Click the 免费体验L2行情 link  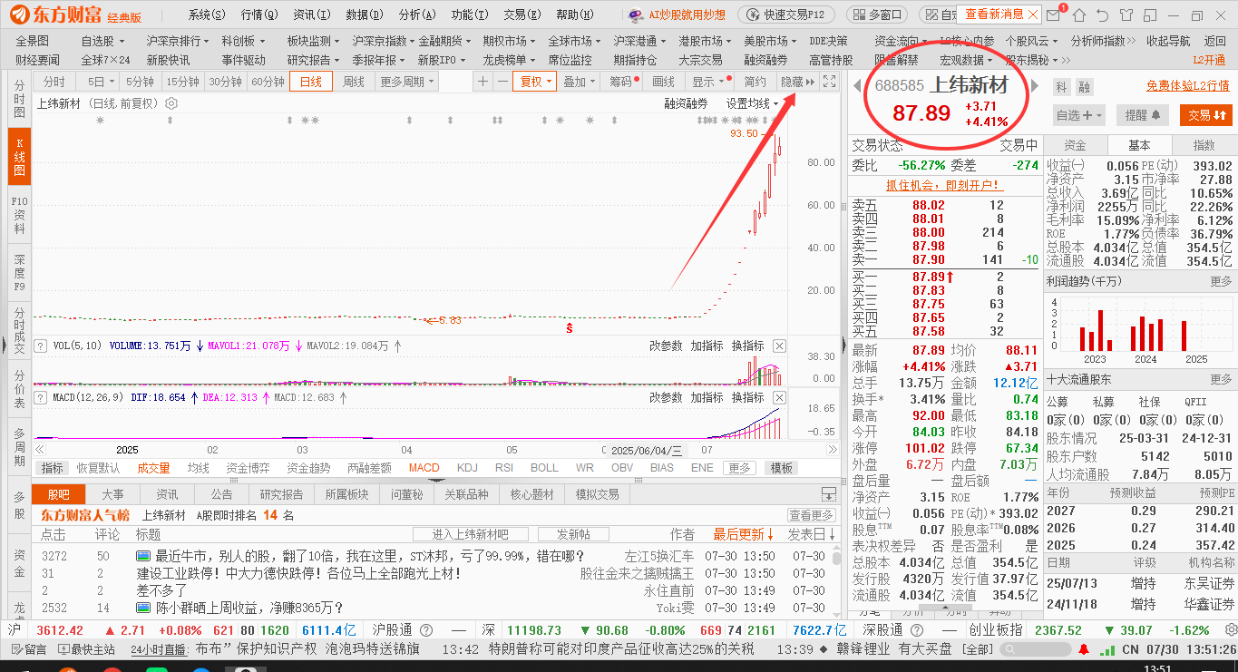1188,85
